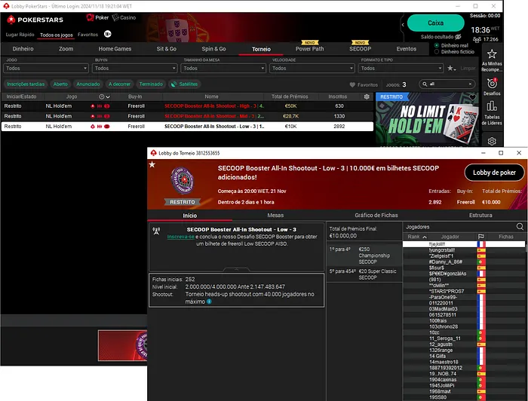Toggle Terminado status filter

coord(151,84)
